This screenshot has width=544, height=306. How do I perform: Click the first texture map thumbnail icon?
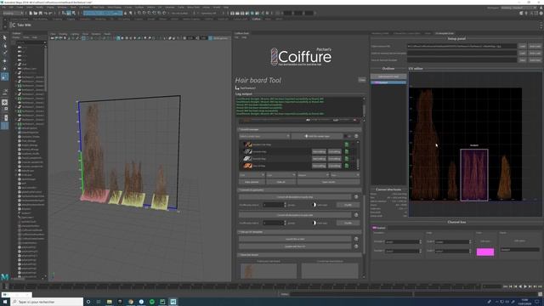click(247, 144)
